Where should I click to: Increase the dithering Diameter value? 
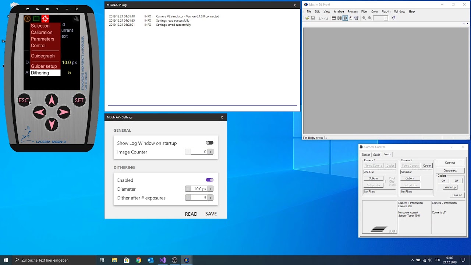[x=210, y=189]
